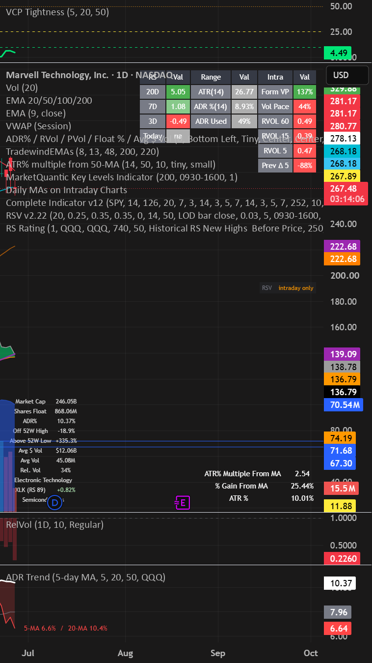The image size is (372, 663).
Task: Select ATR% multiple from 50-MA legend
Action: pos(111,165)
